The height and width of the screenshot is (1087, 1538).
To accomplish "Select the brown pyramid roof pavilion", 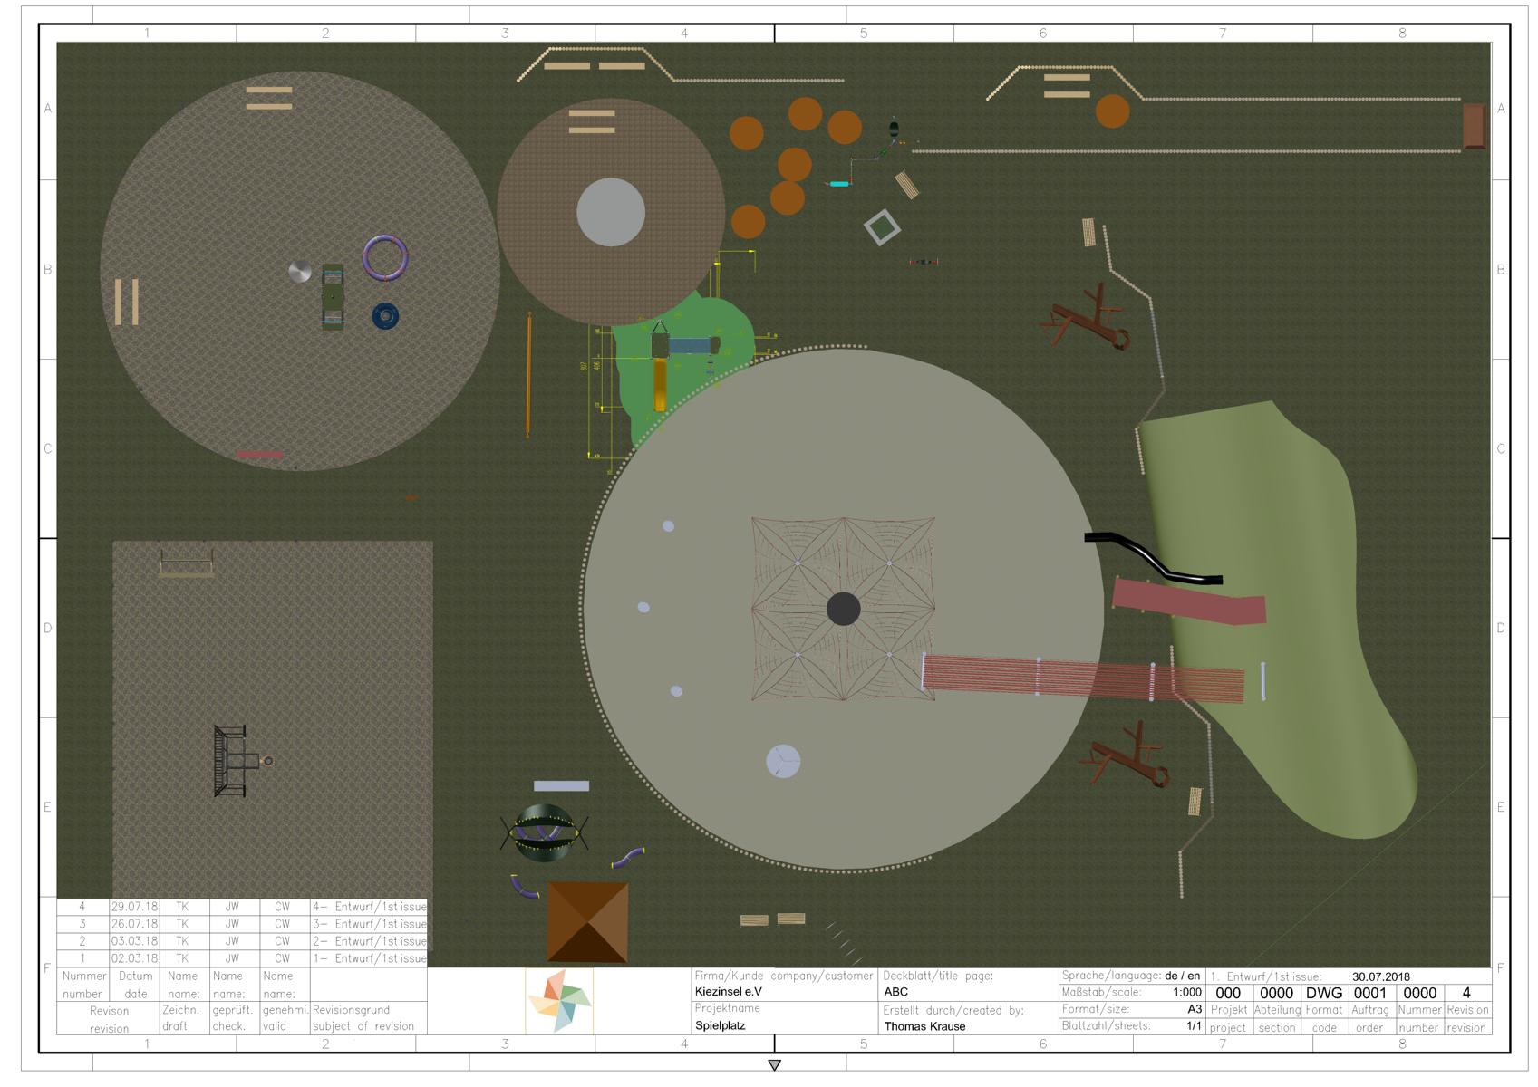I will 587,922.
